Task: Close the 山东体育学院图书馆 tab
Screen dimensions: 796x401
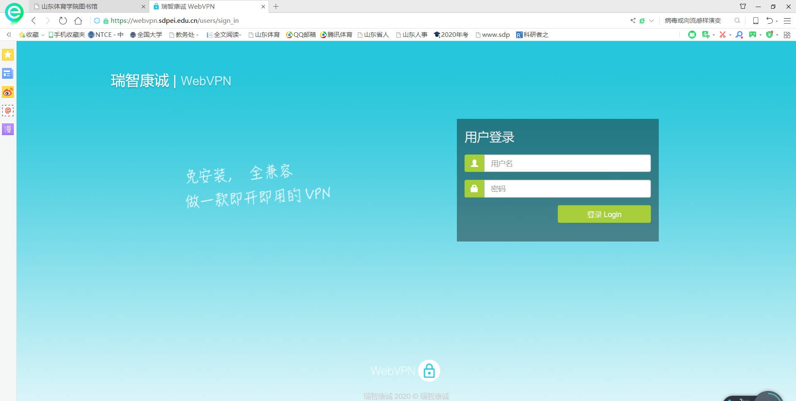Action: click(x=143, y=7)
